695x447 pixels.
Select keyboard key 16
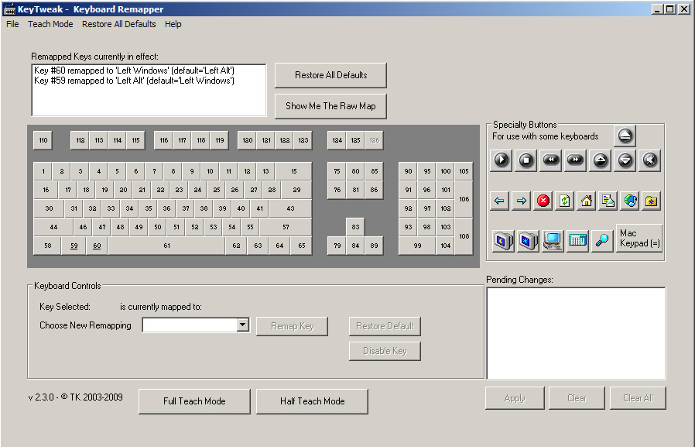(x=46, y=190)
